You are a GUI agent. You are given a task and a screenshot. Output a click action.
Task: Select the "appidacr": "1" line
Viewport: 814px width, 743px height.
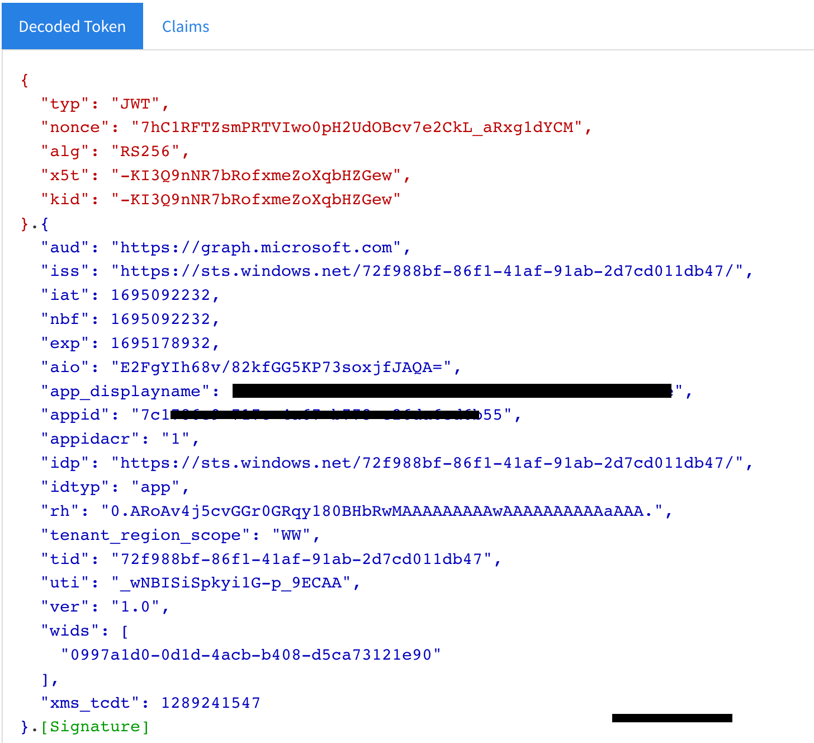tap(120, 439)
